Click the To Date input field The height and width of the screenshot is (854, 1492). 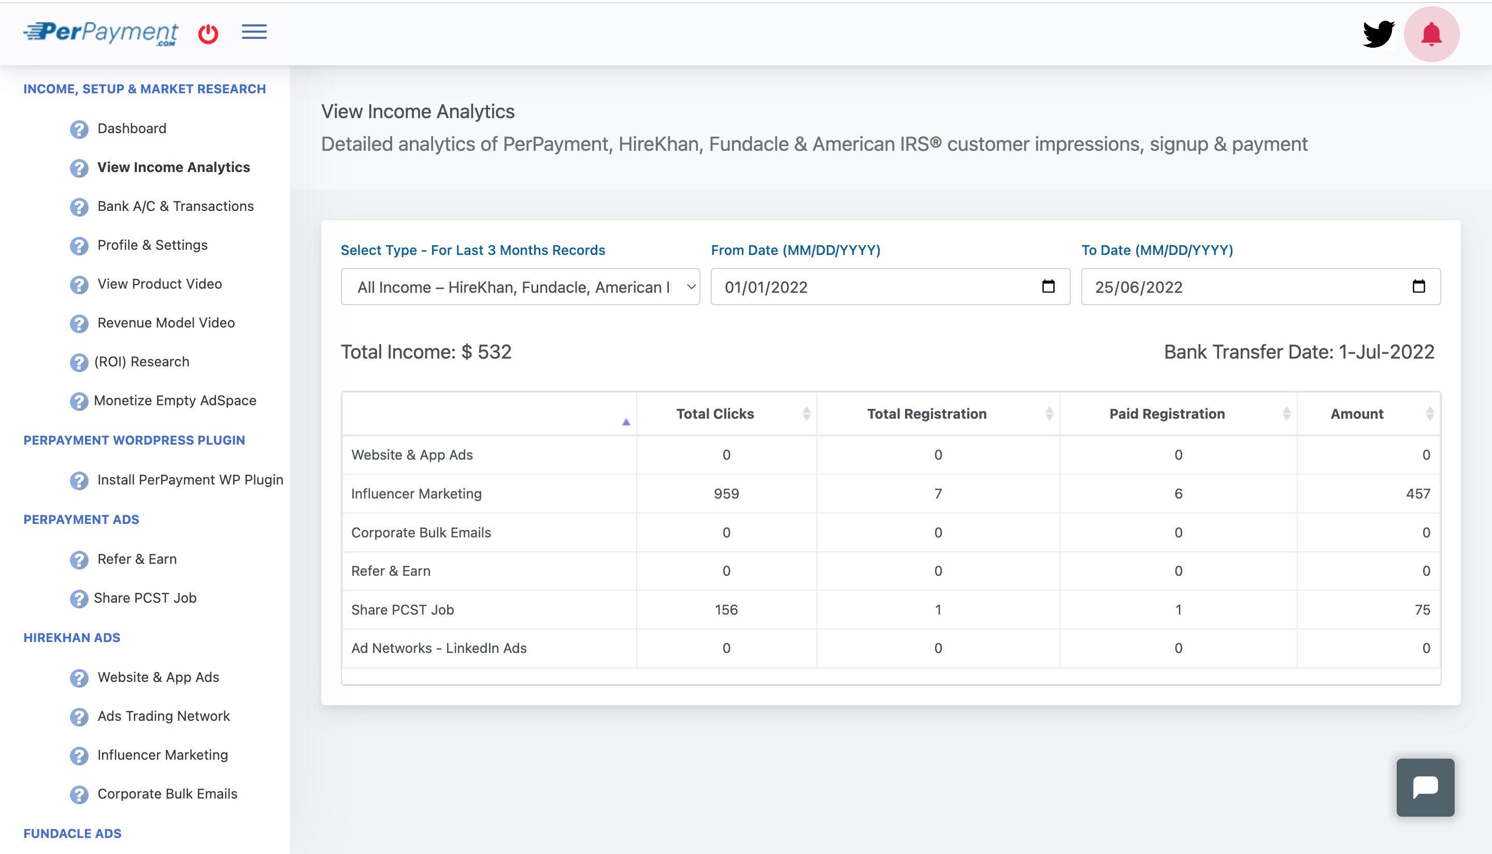tap(1260, 287)
